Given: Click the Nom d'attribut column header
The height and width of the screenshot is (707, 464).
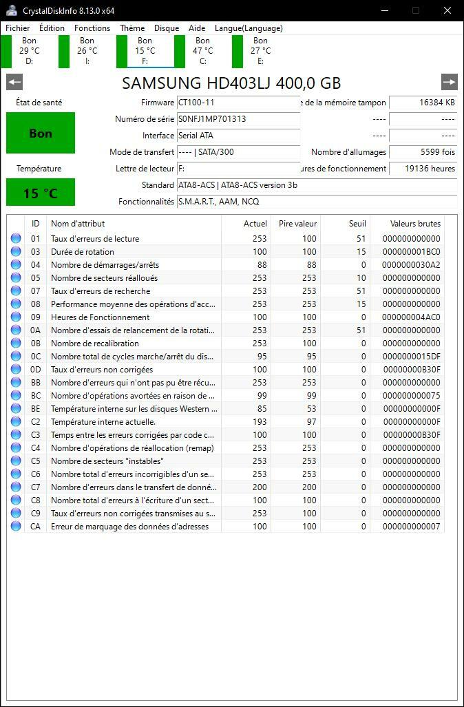Looking at the screenshot, I should (x=134, y=224).
